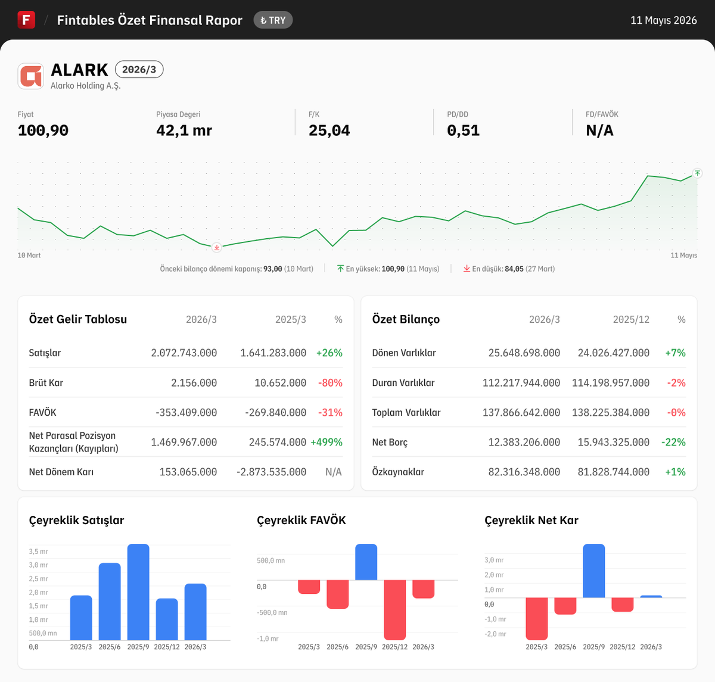
Task: Click the En düşük down-arrow icon
Action: (x=467, y=269)
